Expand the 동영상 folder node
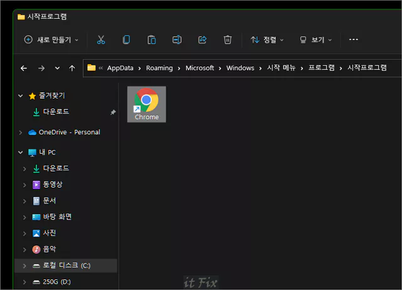This screenshot has width=402, height=290. click(24, 185)
